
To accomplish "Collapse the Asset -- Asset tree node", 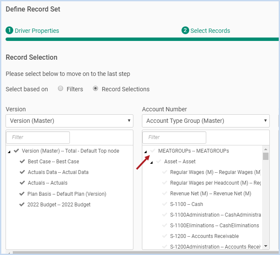I will [x=152, y=162].
